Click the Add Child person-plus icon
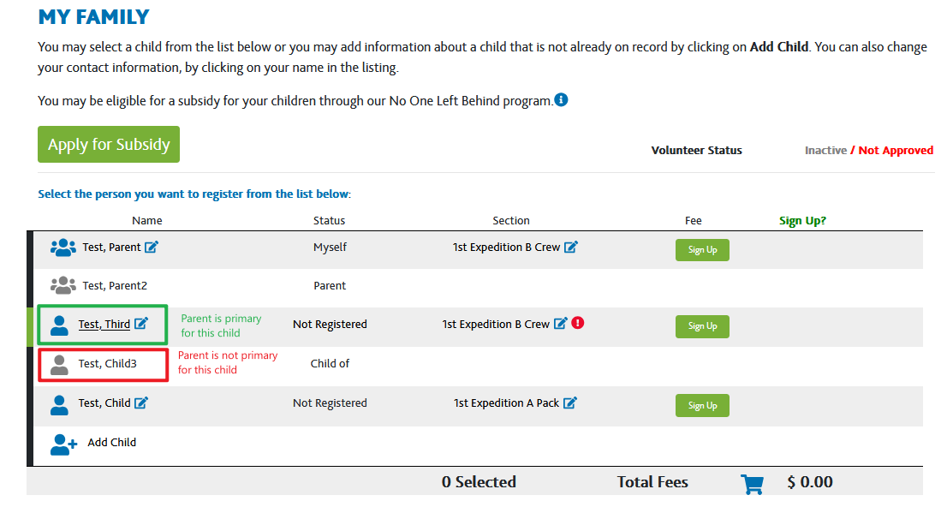This screenshot has width=941, height=507. click(x=63, y=444)
